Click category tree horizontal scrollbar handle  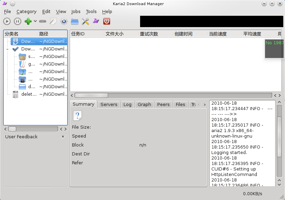[12, 129]
